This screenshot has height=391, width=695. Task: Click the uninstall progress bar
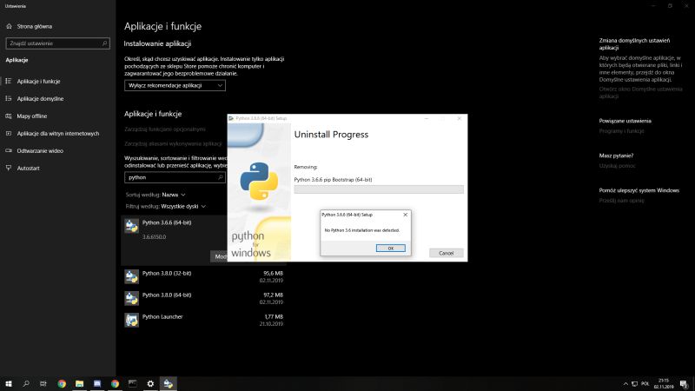coord(379,189)
